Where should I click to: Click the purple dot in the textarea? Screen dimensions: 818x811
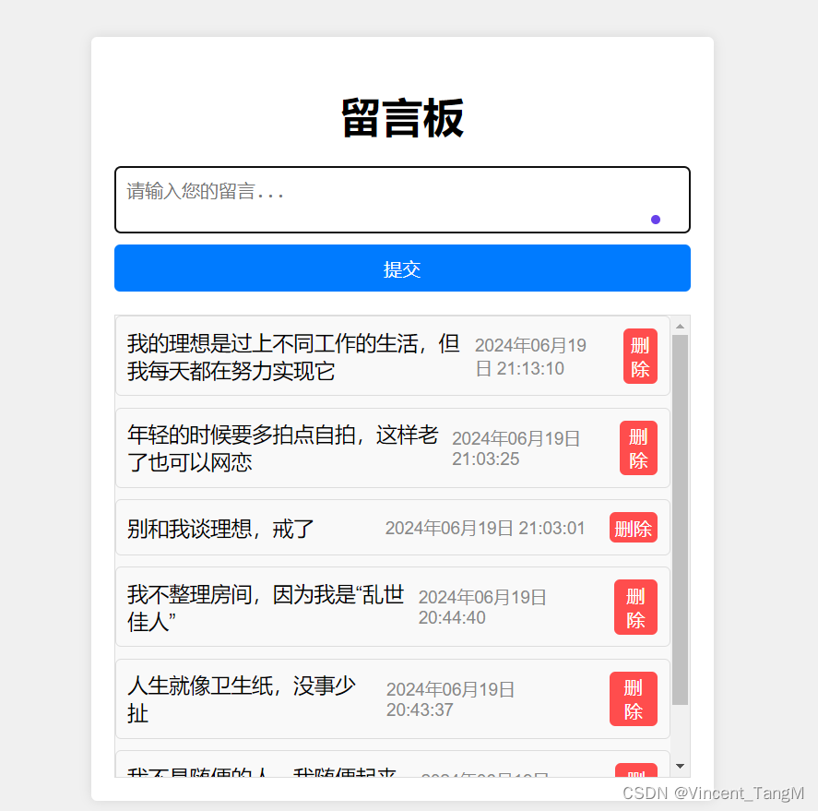click(656, 220)
